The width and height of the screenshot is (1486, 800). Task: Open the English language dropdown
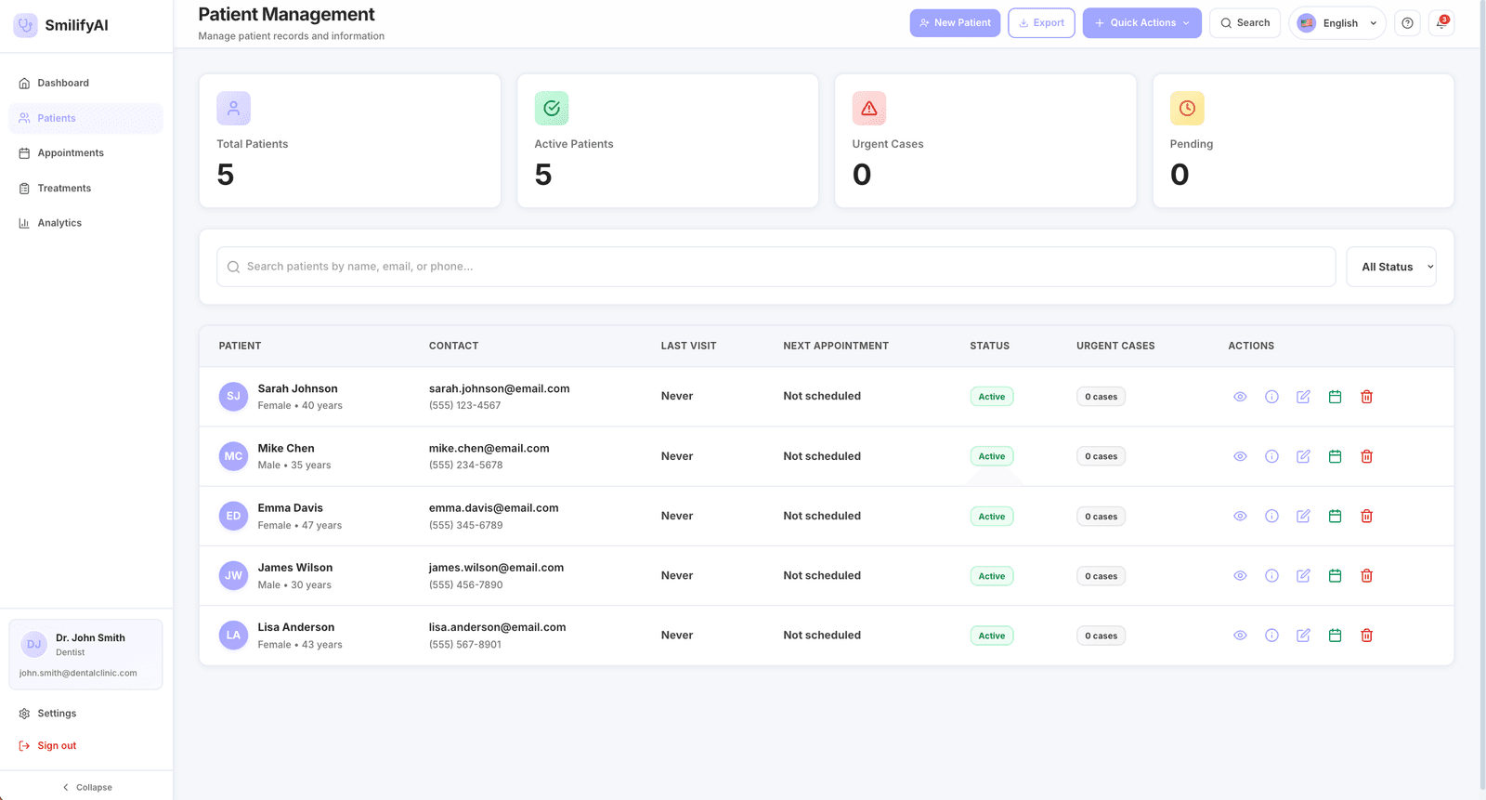(x=1336, y=23)
